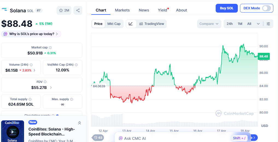This screenshot has width=278, height=142.
Task: Click the star watchlist icon
Action: 61,10
